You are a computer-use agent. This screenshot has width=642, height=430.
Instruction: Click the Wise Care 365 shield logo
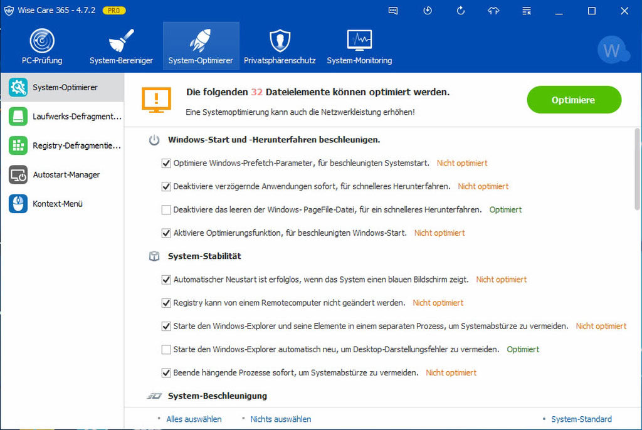(9, 11)
